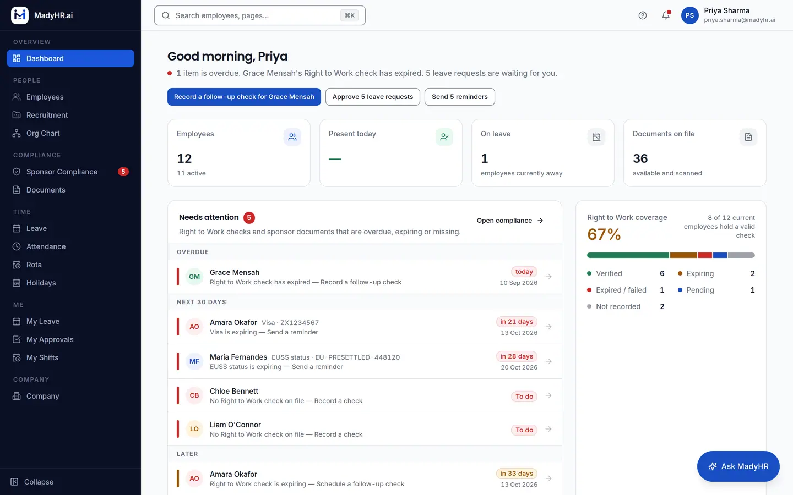Open the notifications bell icon

[666, 15]
